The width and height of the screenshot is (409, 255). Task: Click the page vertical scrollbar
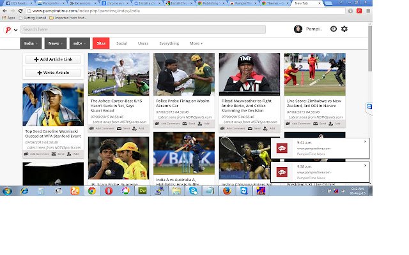click(x=370, y=48)
